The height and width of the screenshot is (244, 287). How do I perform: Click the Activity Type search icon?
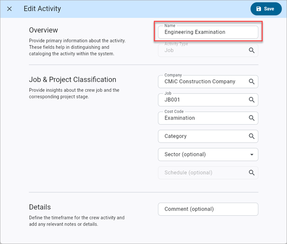[x=252, y=50]
